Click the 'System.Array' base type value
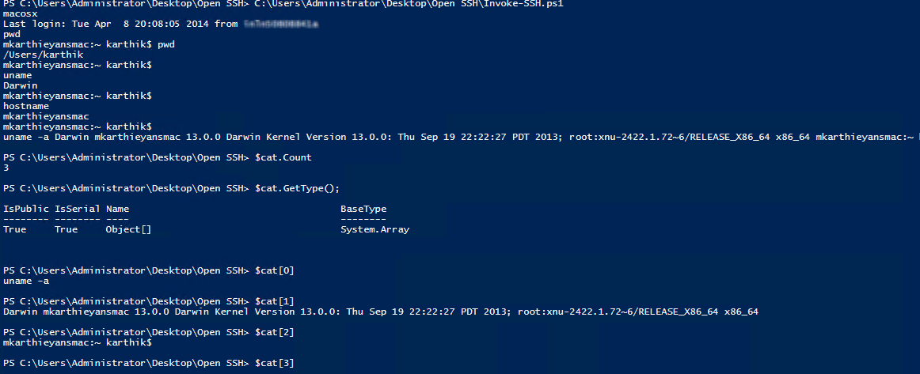Viewport: 920px width, 374px height. 375,229
